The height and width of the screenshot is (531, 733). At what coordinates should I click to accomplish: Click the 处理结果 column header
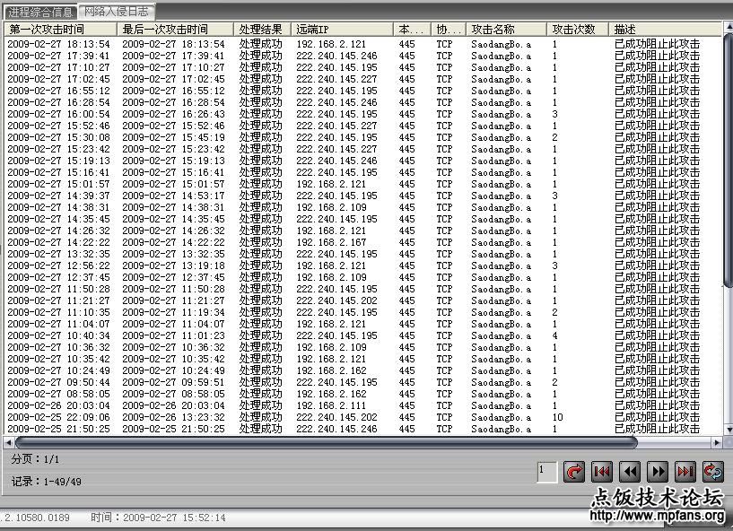pos(262,30)
